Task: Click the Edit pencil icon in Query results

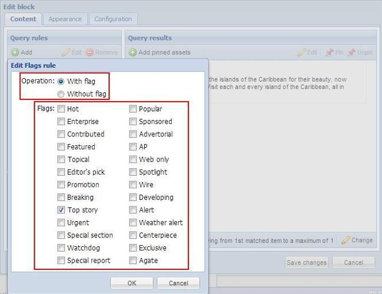Action: [301, 52]
